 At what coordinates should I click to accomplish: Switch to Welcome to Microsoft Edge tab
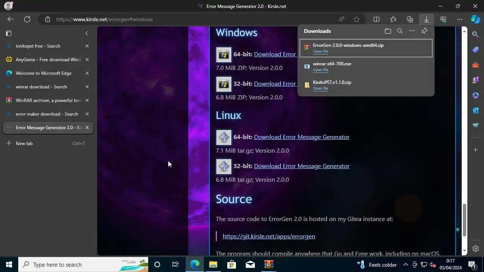[x=48, y=73]
